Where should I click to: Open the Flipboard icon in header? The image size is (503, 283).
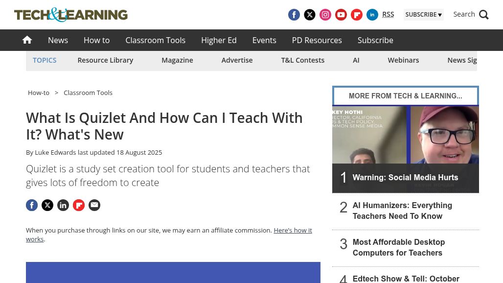(x=357, y=15)
